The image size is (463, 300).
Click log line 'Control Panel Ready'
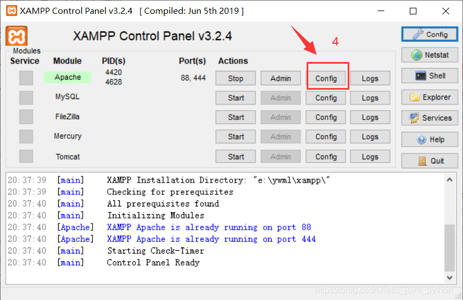(153, 262)
